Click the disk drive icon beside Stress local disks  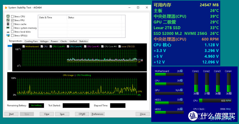(x=8, y=32)
